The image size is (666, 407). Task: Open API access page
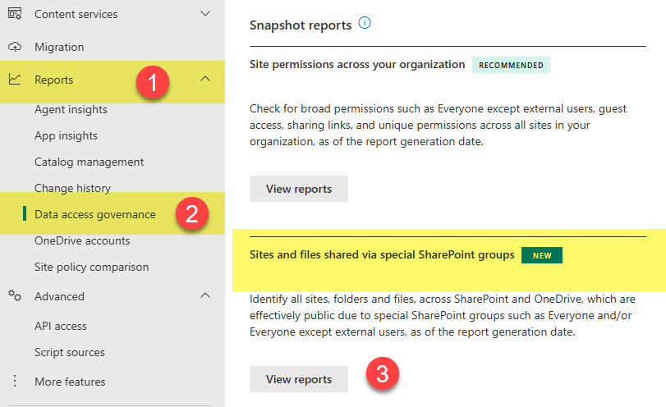click(x=60, y=326)
